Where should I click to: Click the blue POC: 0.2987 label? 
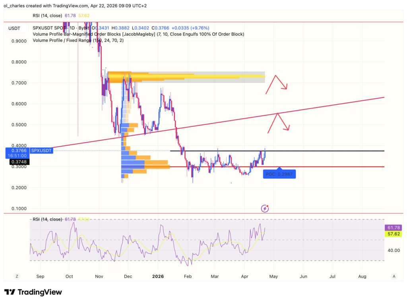[279, 174]
